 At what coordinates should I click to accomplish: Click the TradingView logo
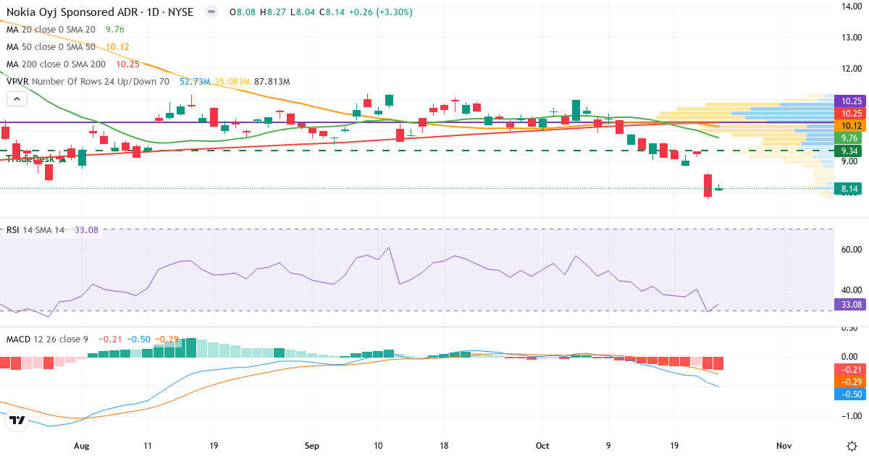point(18,420)
